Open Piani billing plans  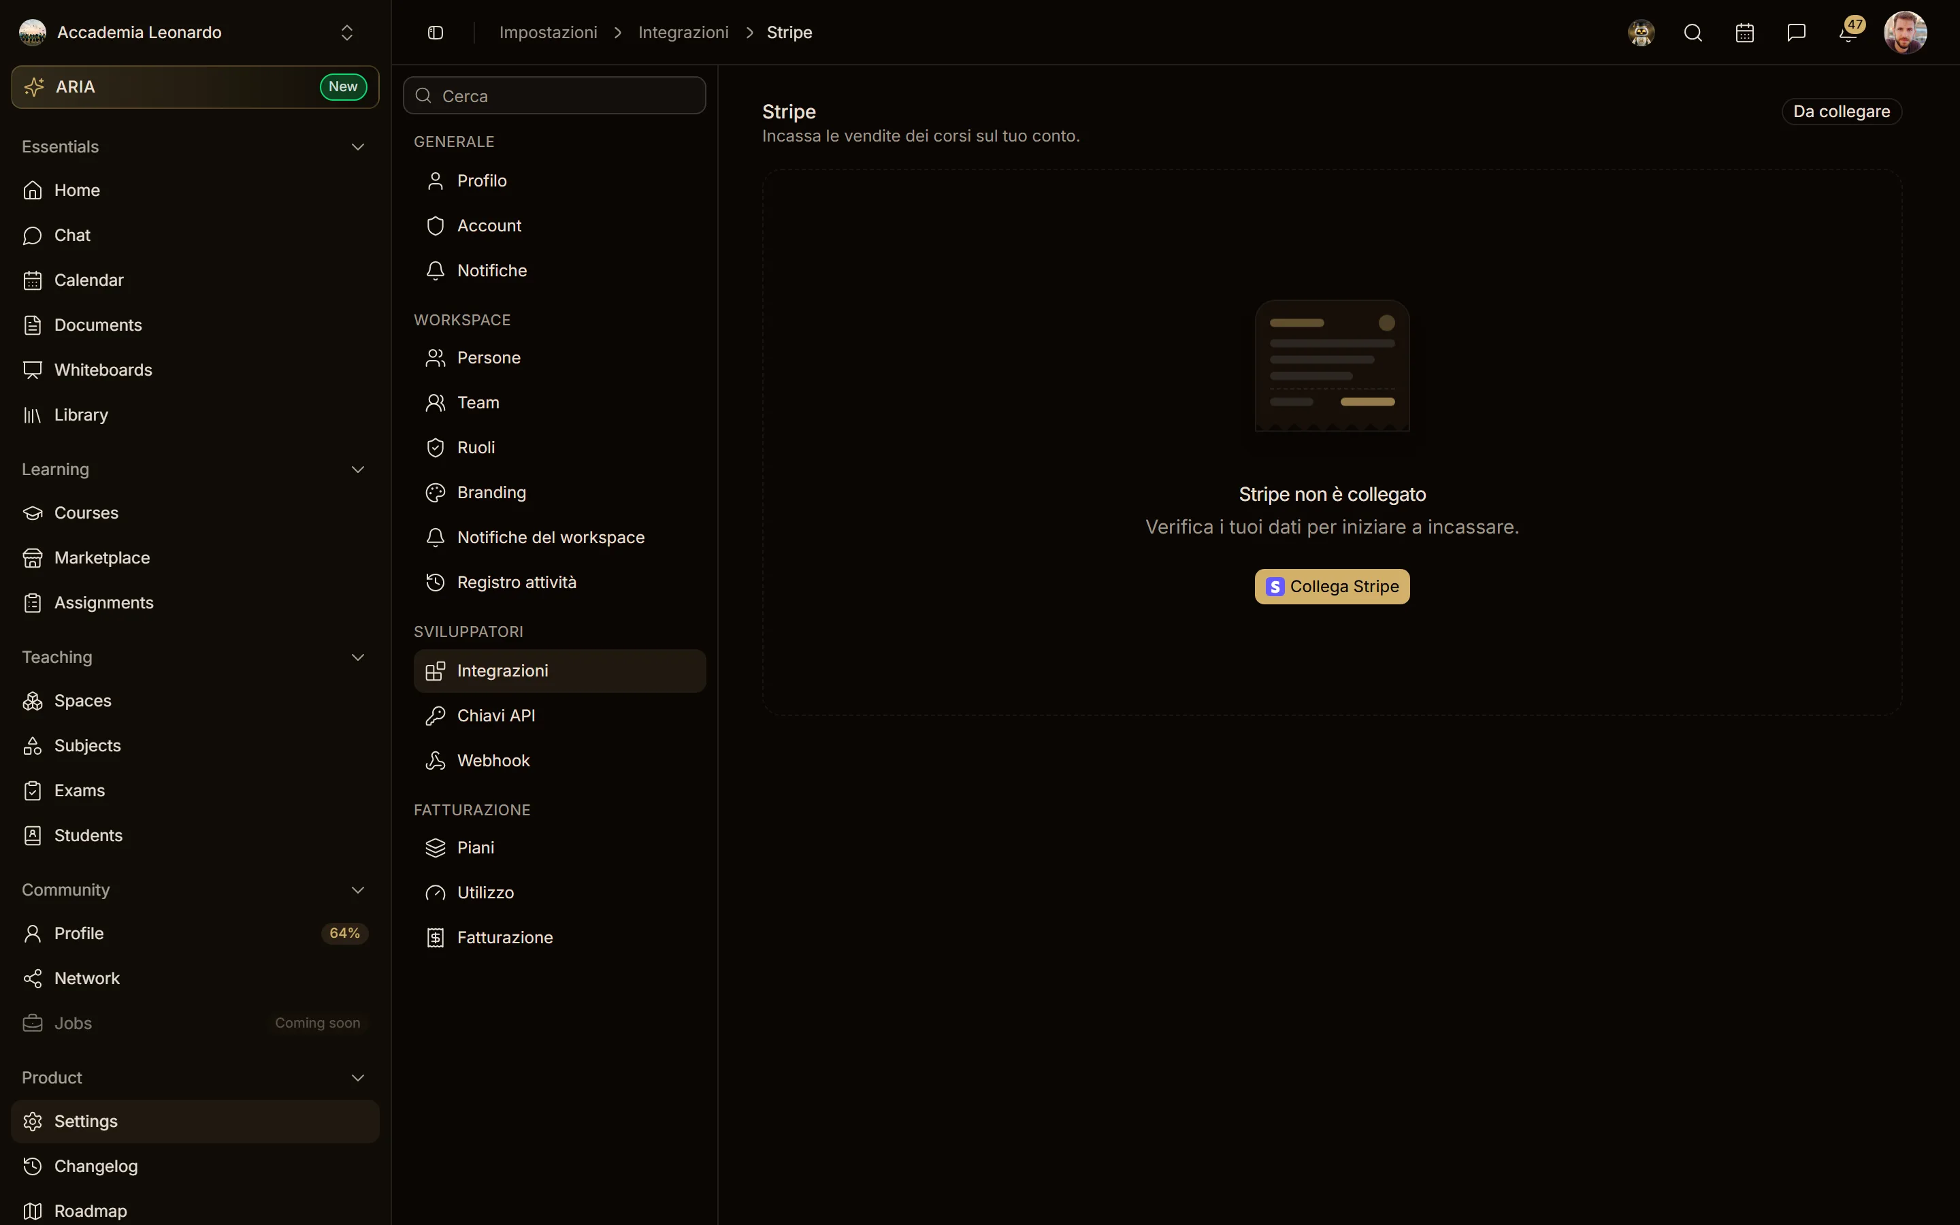(x=559, y=847)
